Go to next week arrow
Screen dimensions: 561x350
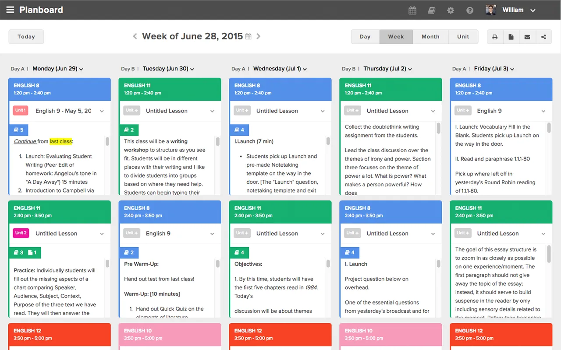259,36
